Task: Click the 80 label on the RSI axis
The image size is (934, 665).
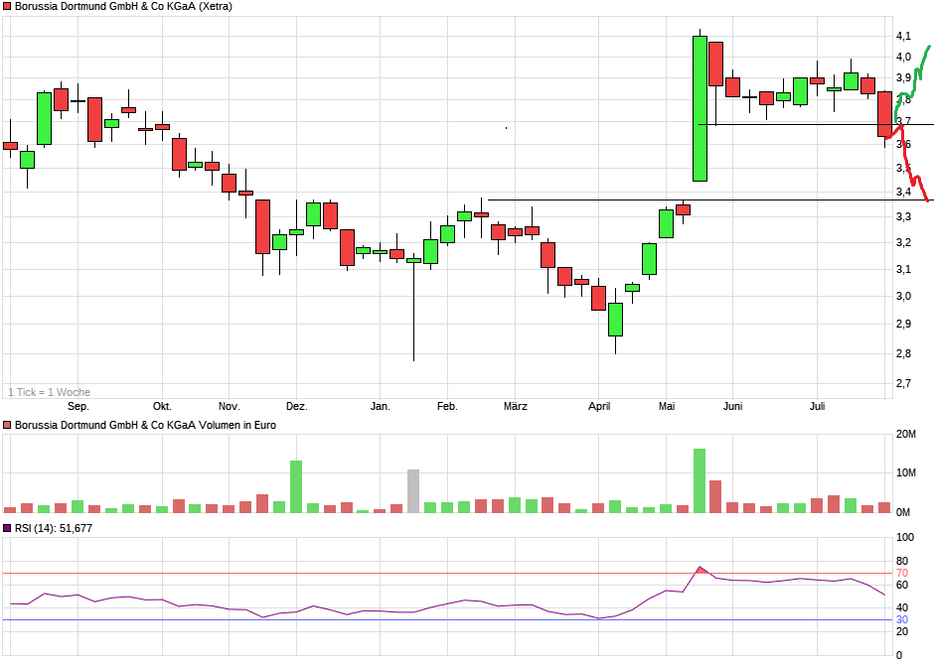Action: point(902,562)
